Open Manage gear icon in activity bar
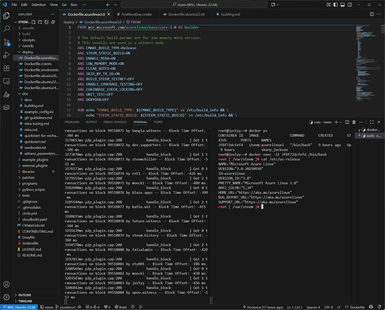 [x=7, y=297]
